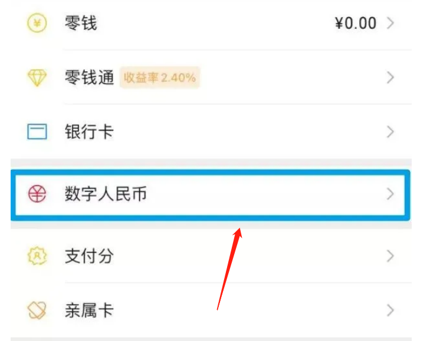430x341 pixels.
Task: Expand the 银行卡 row chevron arrow
Action: click(390, 131)
